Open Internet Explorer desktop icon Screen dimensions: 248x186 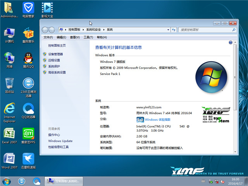[9, 113]
